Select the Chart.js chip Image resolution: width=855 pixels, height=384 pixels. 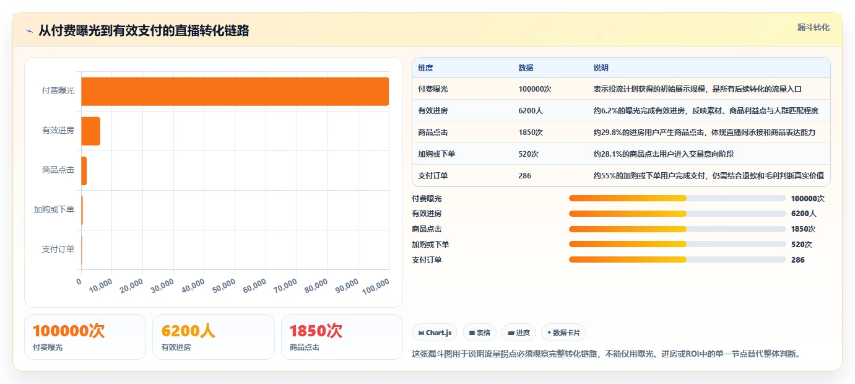click(x=435, y=333)
